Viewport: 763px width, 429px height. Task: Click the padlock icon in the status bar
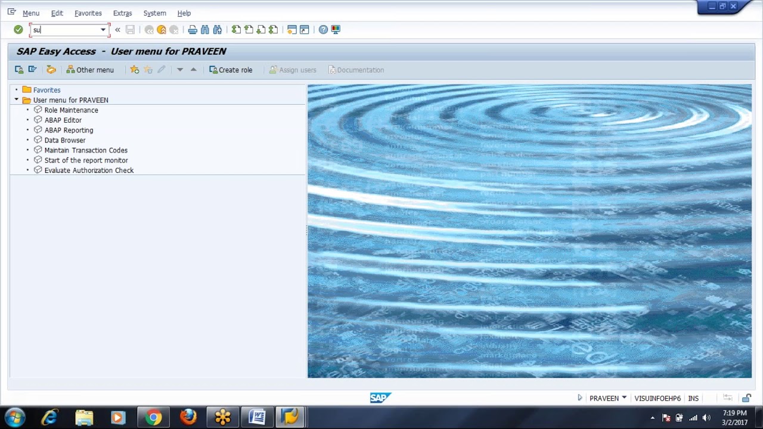coord(746,398)
